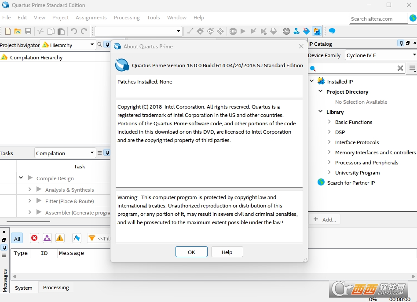Collapse the Installed IP tree node

tap(312, 81)
